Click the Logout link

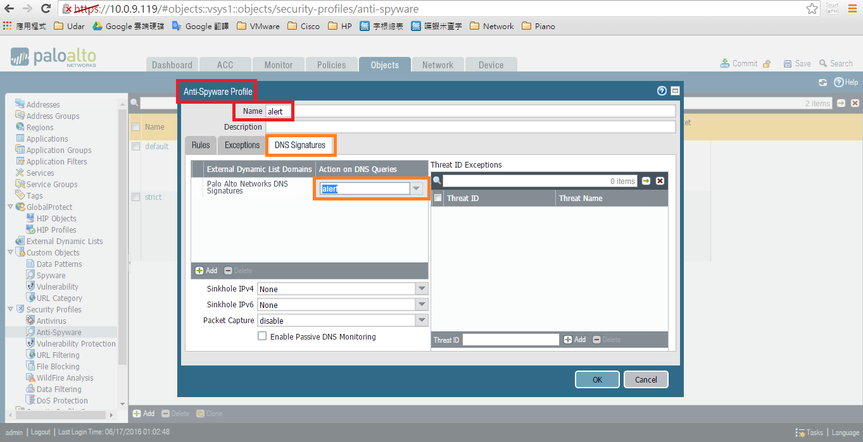coord(41,433)
